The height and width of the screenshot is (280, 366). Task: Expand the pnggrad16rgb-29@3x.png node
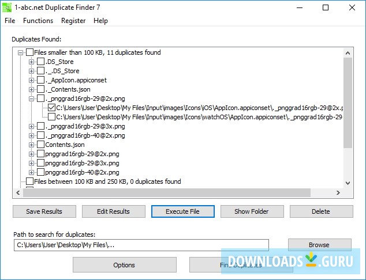pos(31,163)
